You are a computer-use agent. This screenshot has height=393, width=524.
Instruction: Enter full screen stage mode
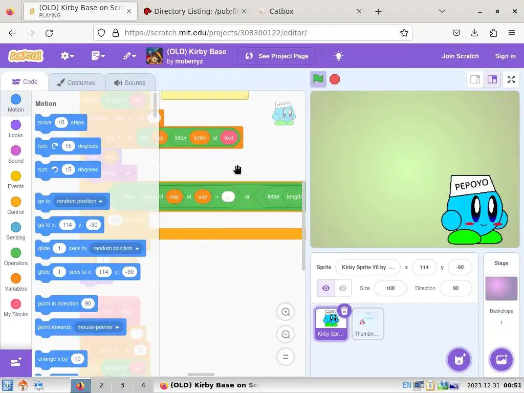click(511, 79)
